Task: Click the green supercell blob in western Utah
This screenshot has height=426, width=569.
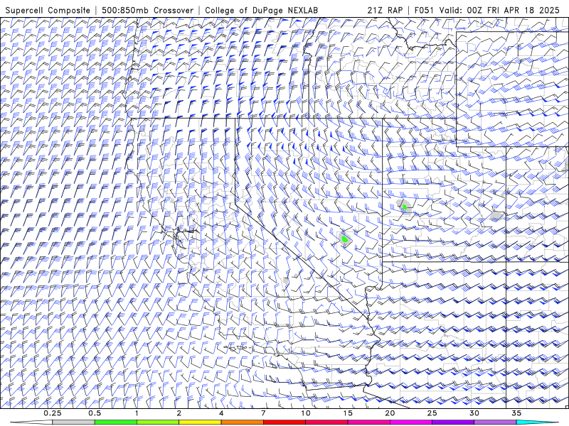Action: coord(405,207)
